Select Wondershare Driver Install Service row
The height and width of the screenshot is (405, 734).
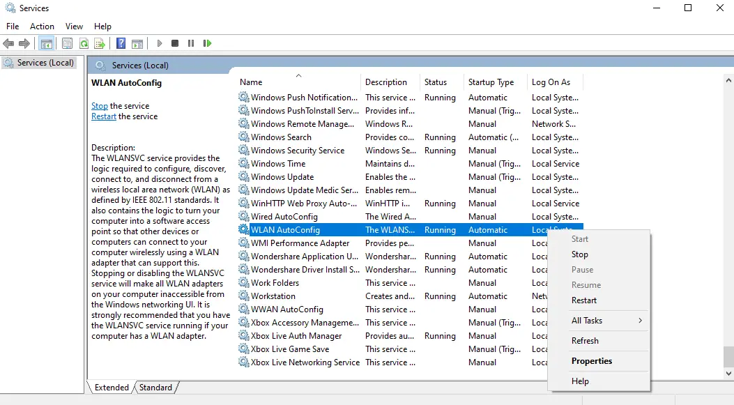(x=392, y=269)
